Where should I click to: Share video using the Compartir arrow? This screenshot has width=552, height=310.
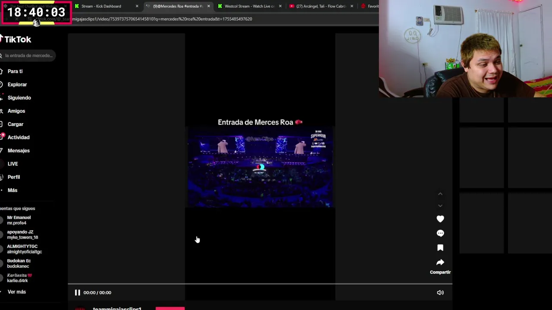point(440,262)
